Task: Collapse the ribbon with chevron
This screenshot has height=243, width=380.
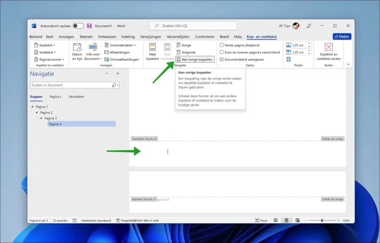Action: [x=348, y=65]
